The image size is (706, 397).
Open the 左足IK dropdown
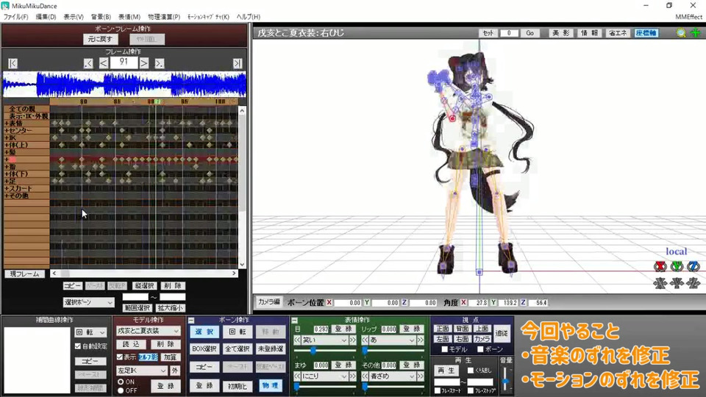pyautogui.click(x=142, y=371)
